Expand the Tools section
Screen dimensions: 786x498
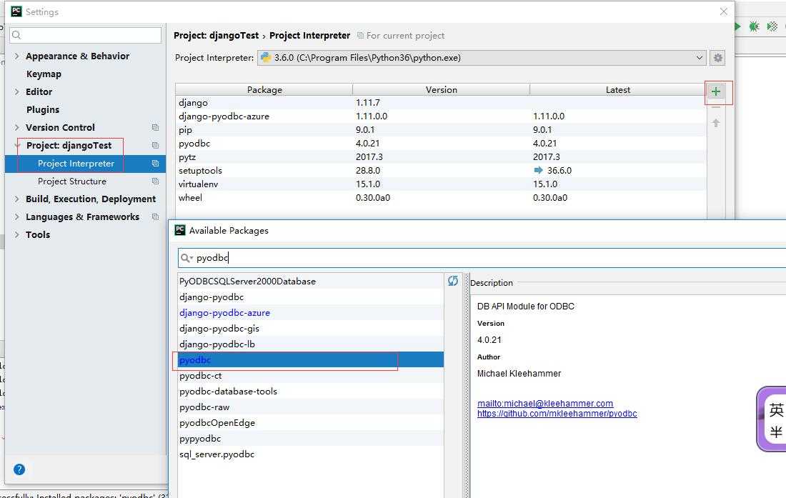tap(16, 234)
